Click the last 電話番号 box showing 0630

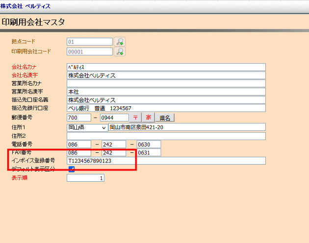[149, 145]
